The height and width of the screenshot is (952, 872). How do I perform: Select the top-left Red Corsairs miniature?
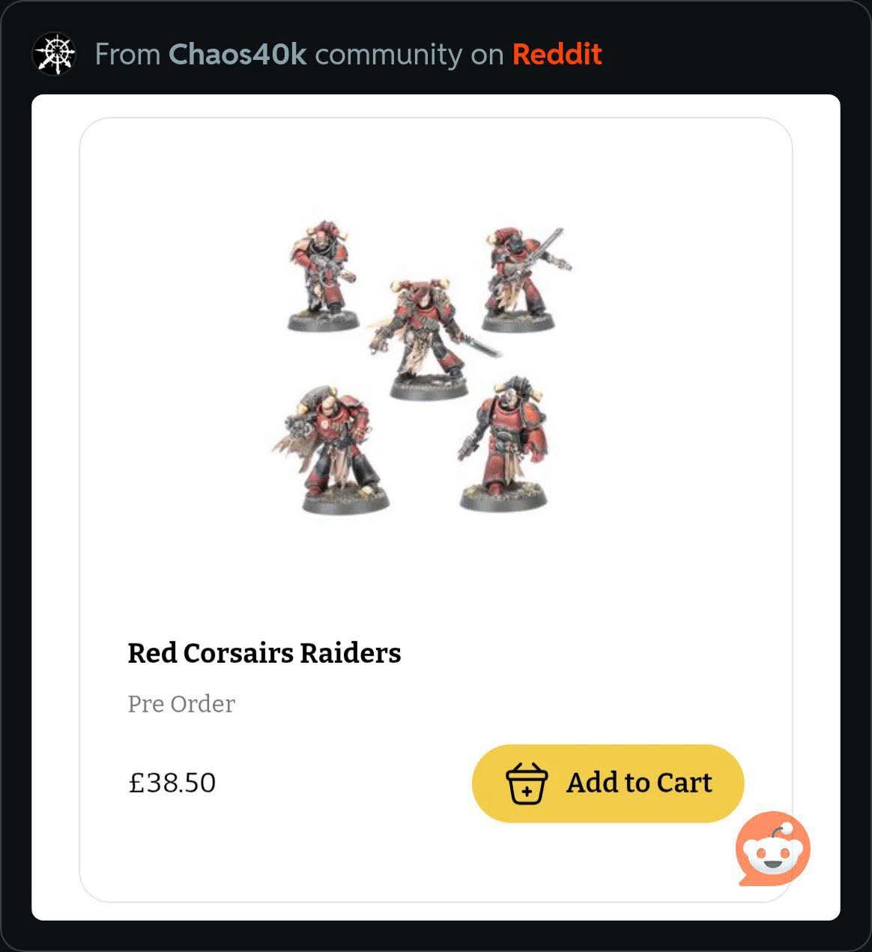[321, 276]
